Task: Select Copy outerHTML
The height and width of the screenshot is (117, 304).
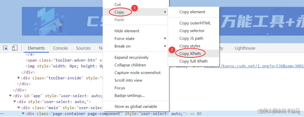Action: click(195, 23)
